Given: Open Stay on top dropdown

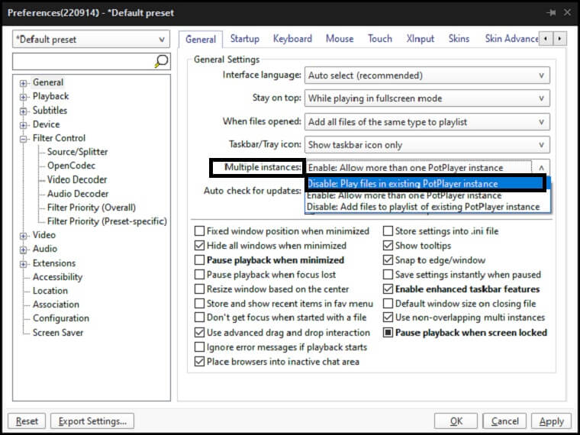Looking at the screenshot, I should coord(427,98).
